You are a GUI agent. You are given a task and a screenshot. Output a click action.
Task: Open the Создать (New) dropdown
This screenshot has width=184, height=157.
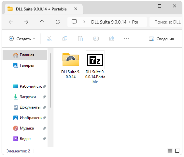[22, 39]
